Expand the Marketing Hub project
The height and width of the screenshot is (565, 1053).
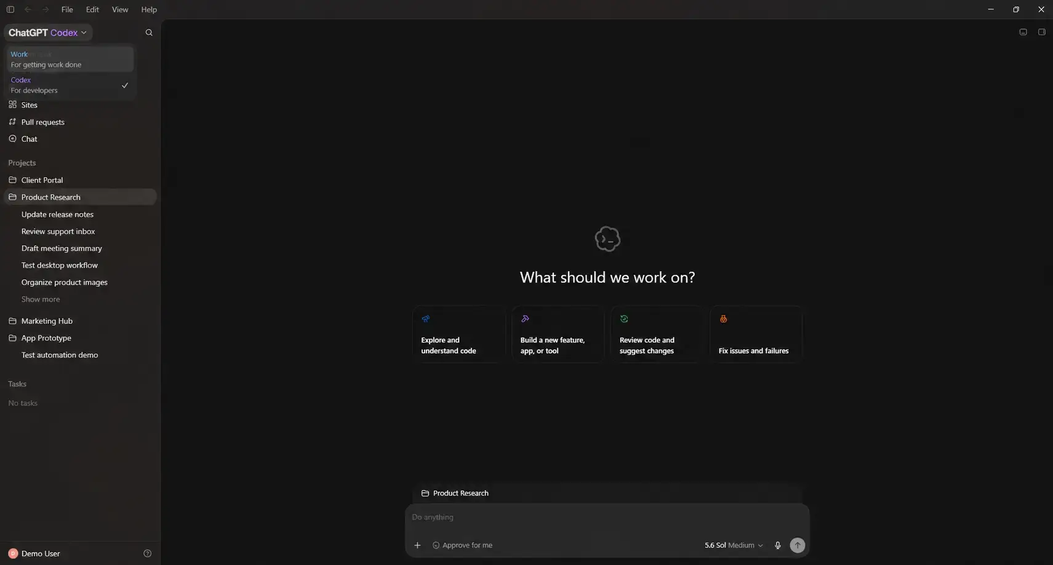(x=80, y=321)
